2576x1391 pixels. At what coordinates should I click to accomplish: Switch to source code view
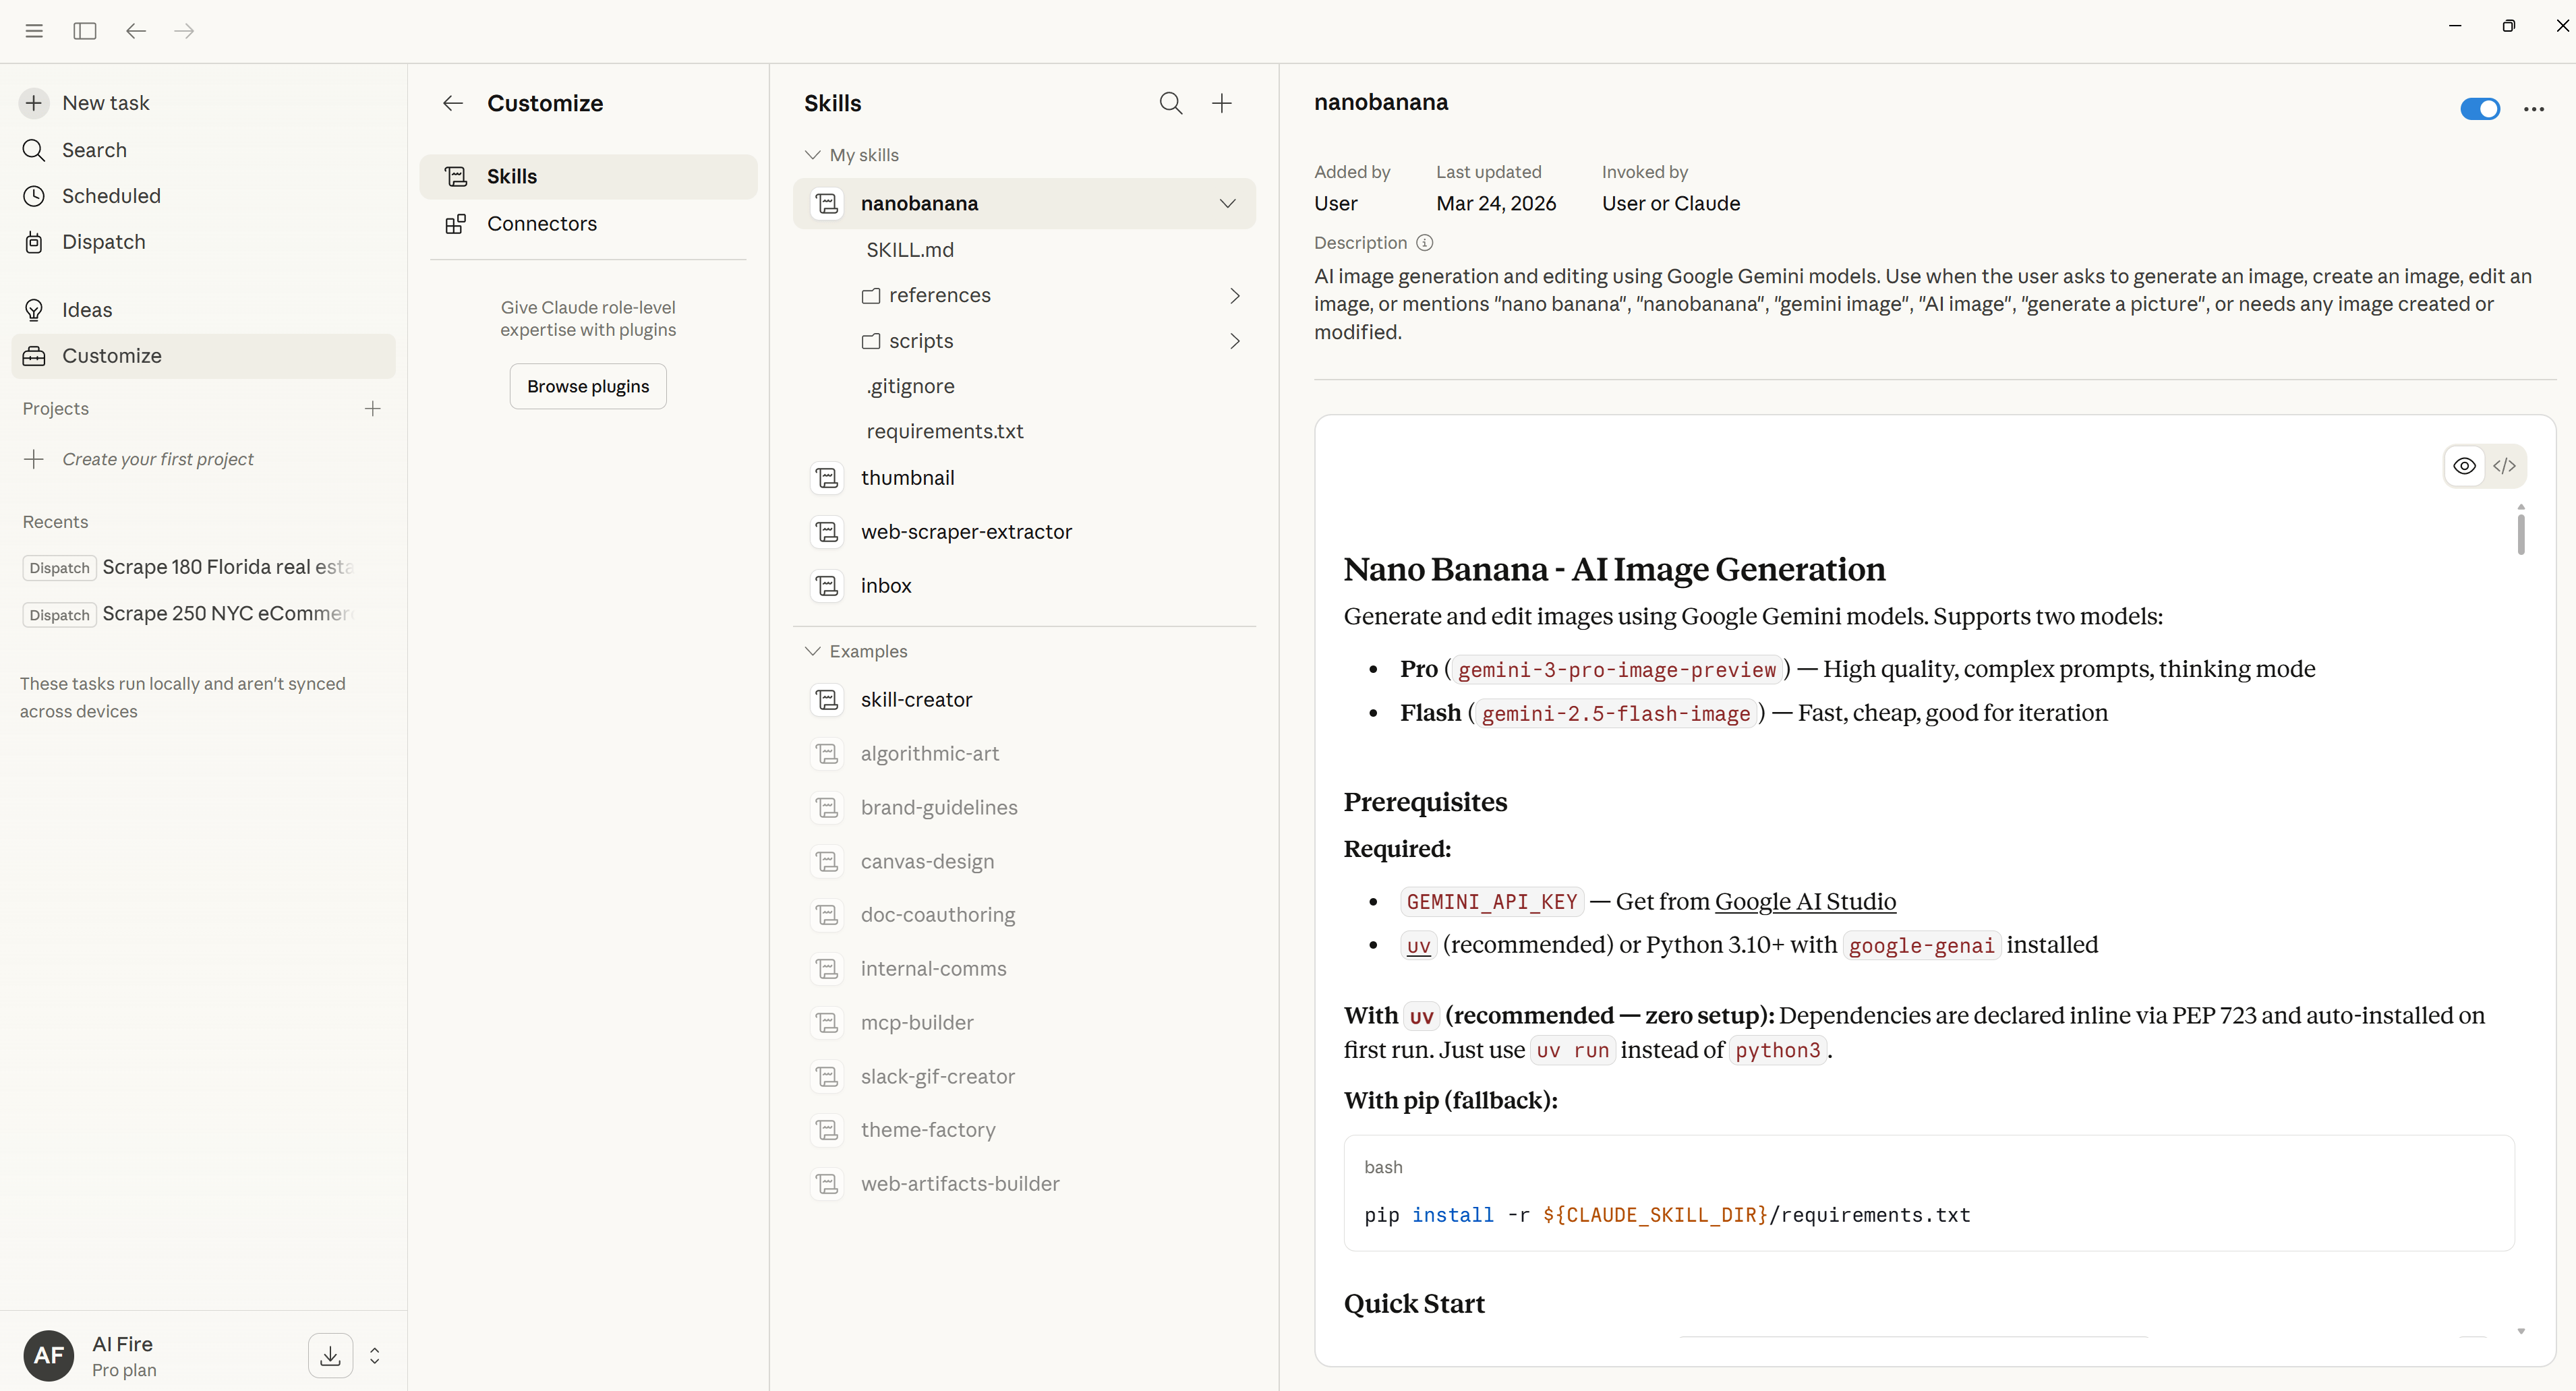click(x=2504, y=466)
